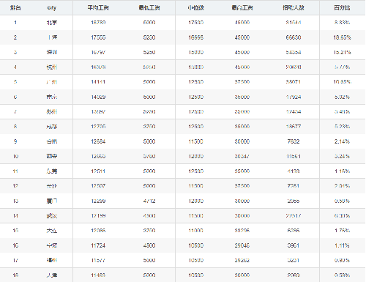Select the 百分比 column header
Viewport: 366px width, 282px height.
[342, 8]
